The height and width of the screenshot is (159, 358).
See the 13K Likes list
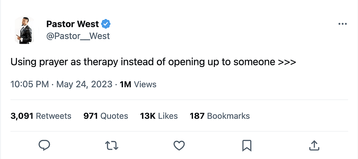(159, 116)
